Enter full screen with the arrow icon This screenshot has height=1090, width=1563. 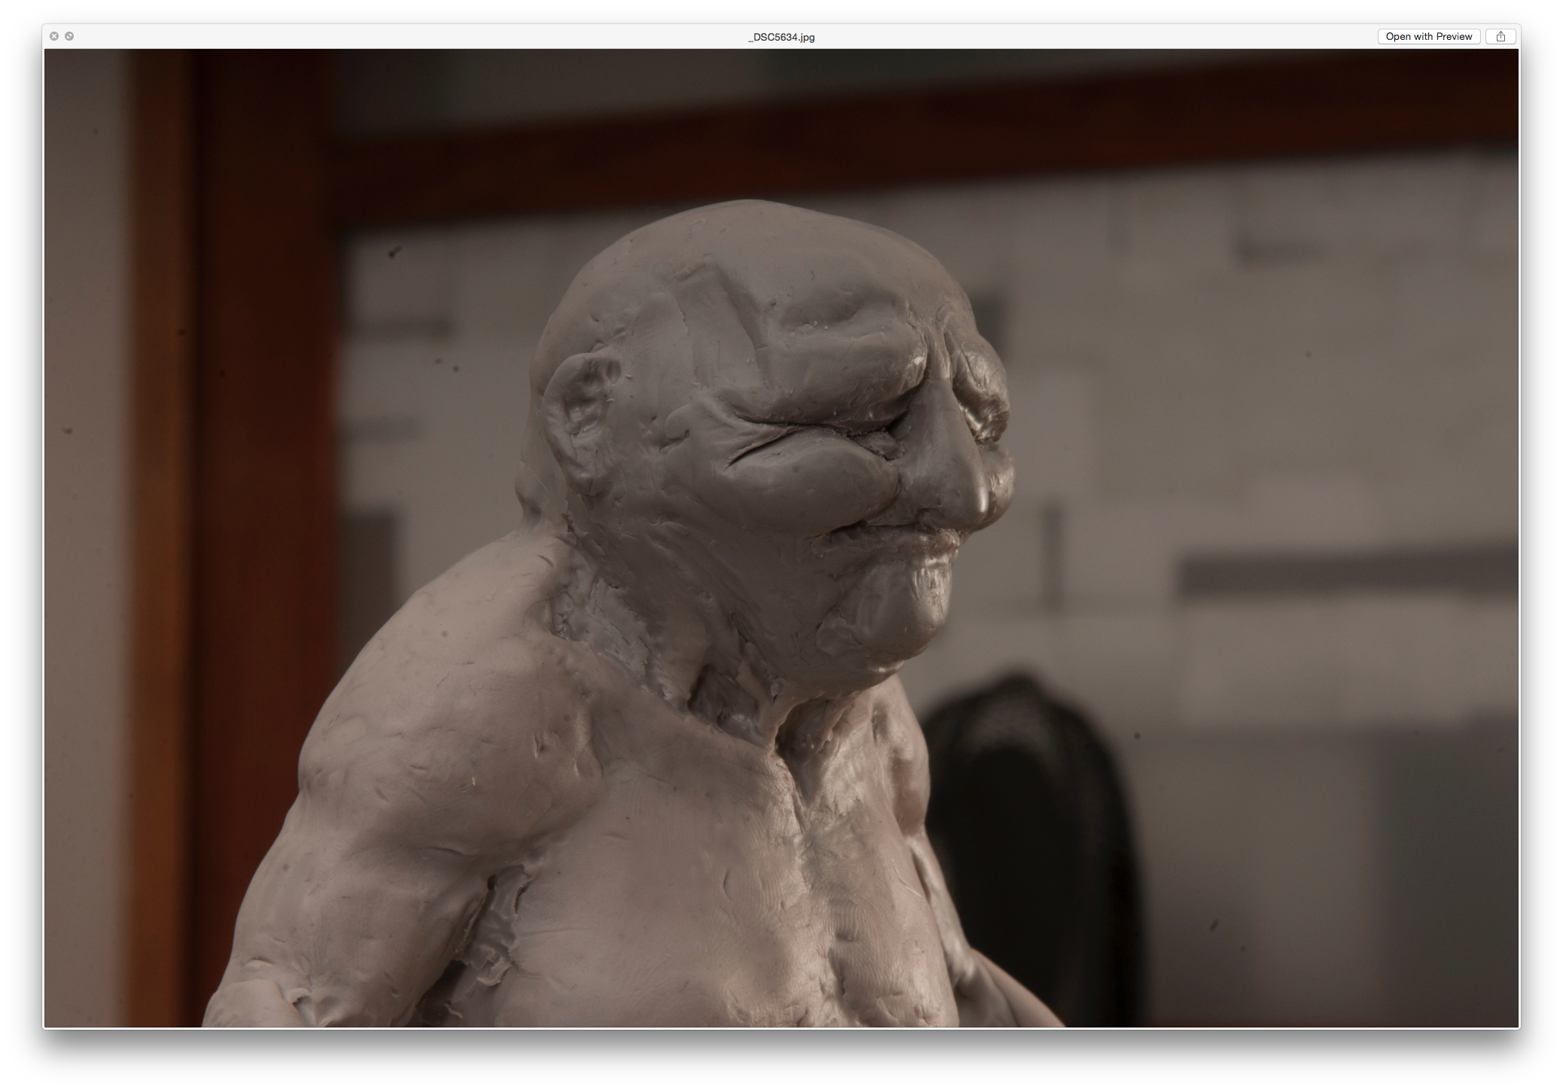click(69, 36)
